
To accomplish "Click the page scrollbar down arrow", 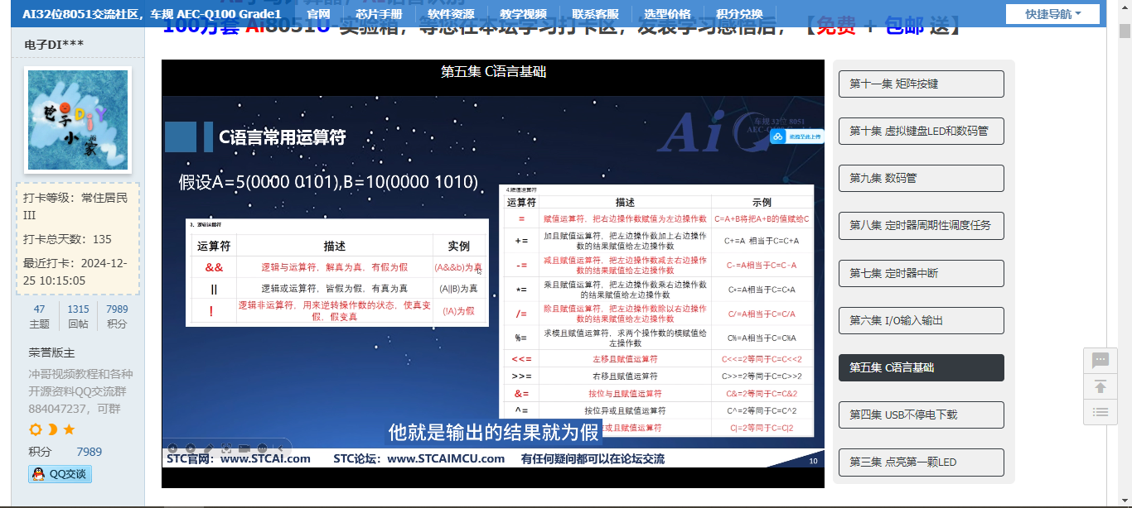I will point(1125,500).
